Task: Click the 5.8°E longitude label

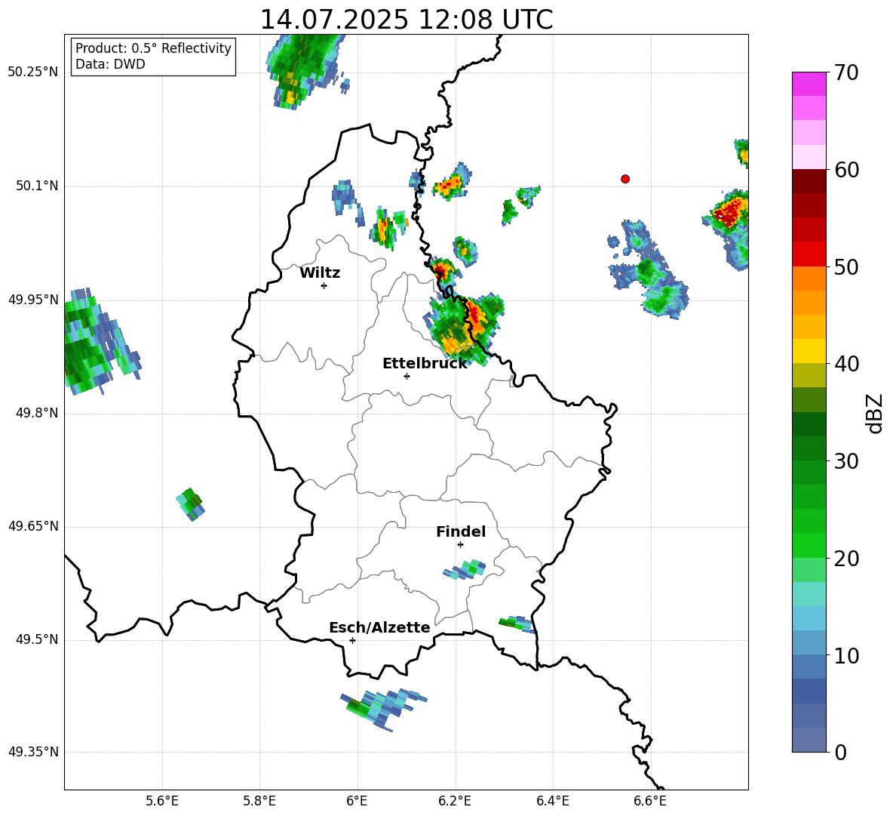Action: point(259,802)
